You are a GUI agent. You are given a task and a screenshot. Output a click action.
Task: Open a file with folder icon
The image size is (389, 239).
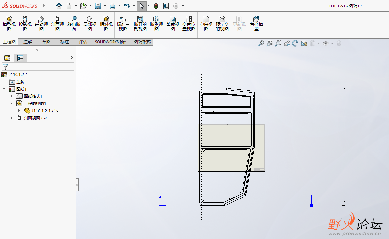click(83, 6)
